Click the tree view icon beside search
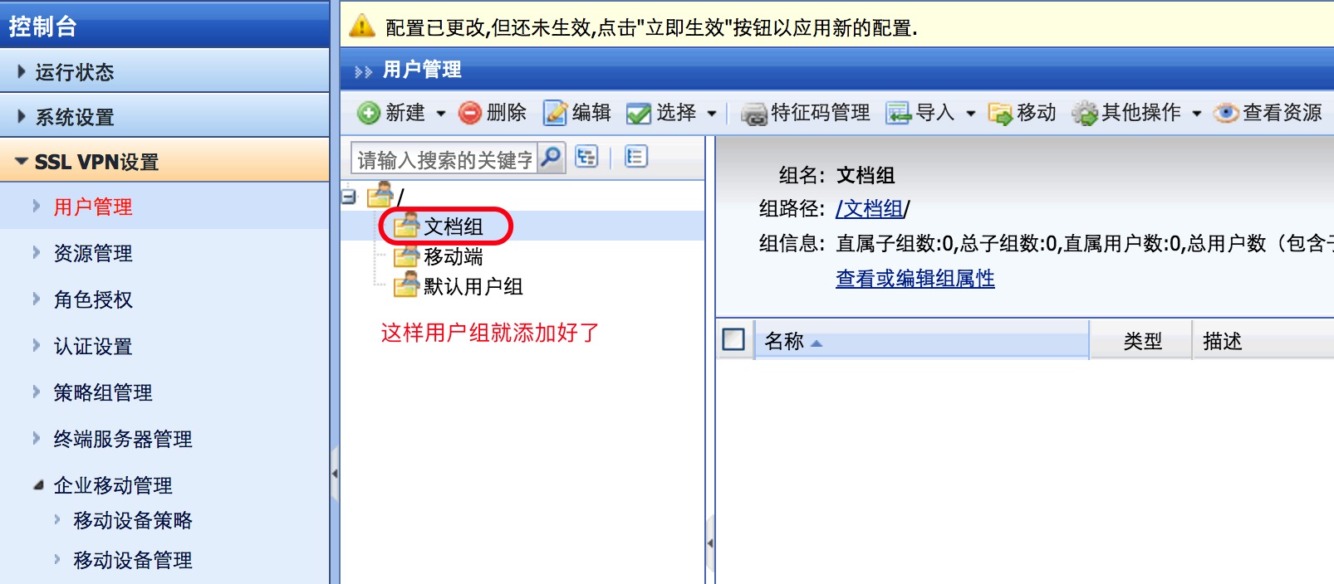The width and height of the screenshot is (1334, 584). 586,157
